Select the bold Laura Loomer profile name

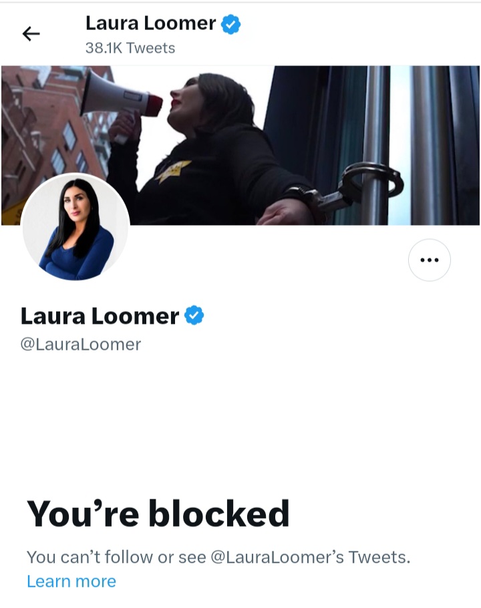(100, 316)
